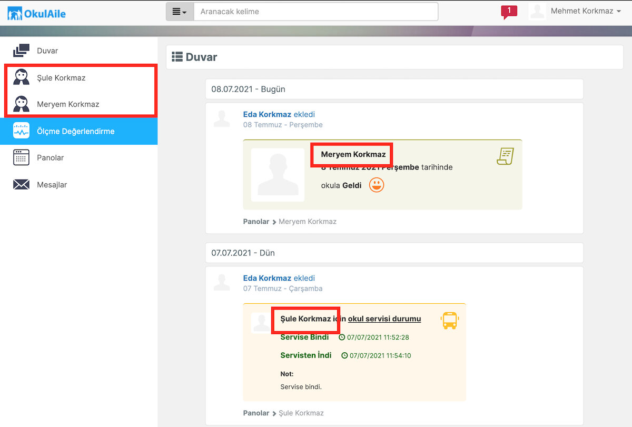Click the '08.07.2021 - Bugün' date header

click(x=394, y=89)
